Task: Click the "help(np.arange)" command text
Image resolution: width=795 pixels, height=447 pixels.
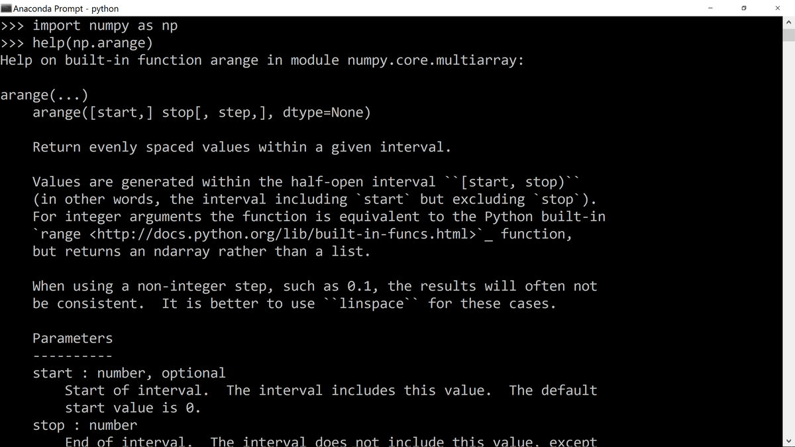Action: 93,43
